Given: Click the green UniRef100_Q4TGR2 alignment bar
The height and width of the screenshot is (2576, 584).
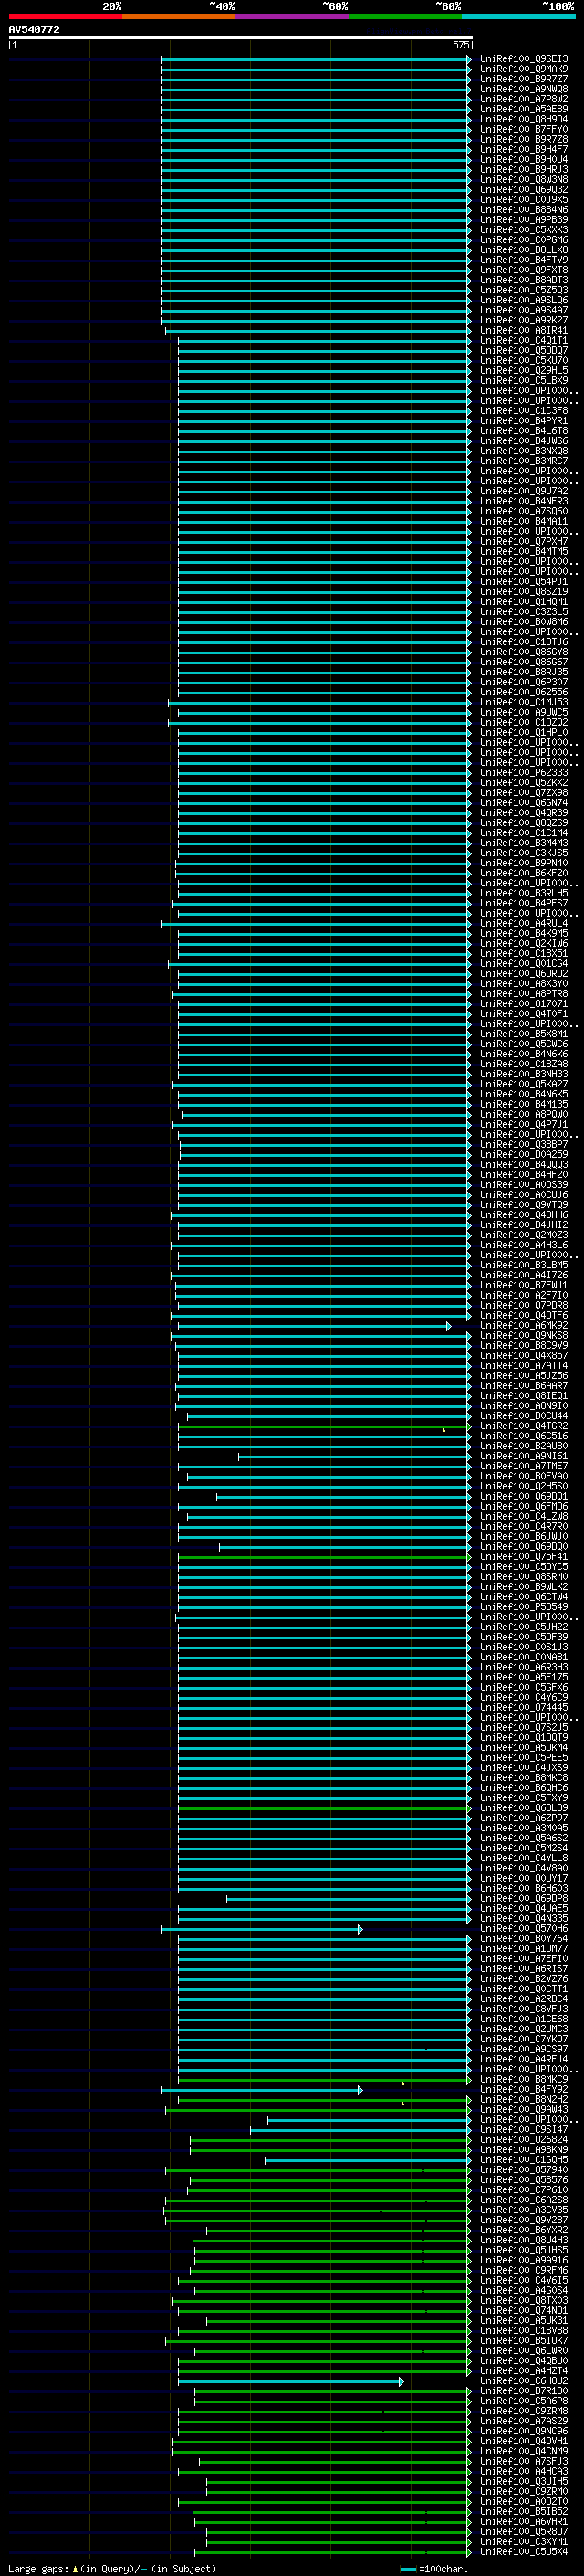Looking at the screenshot, I should 325,1426.
